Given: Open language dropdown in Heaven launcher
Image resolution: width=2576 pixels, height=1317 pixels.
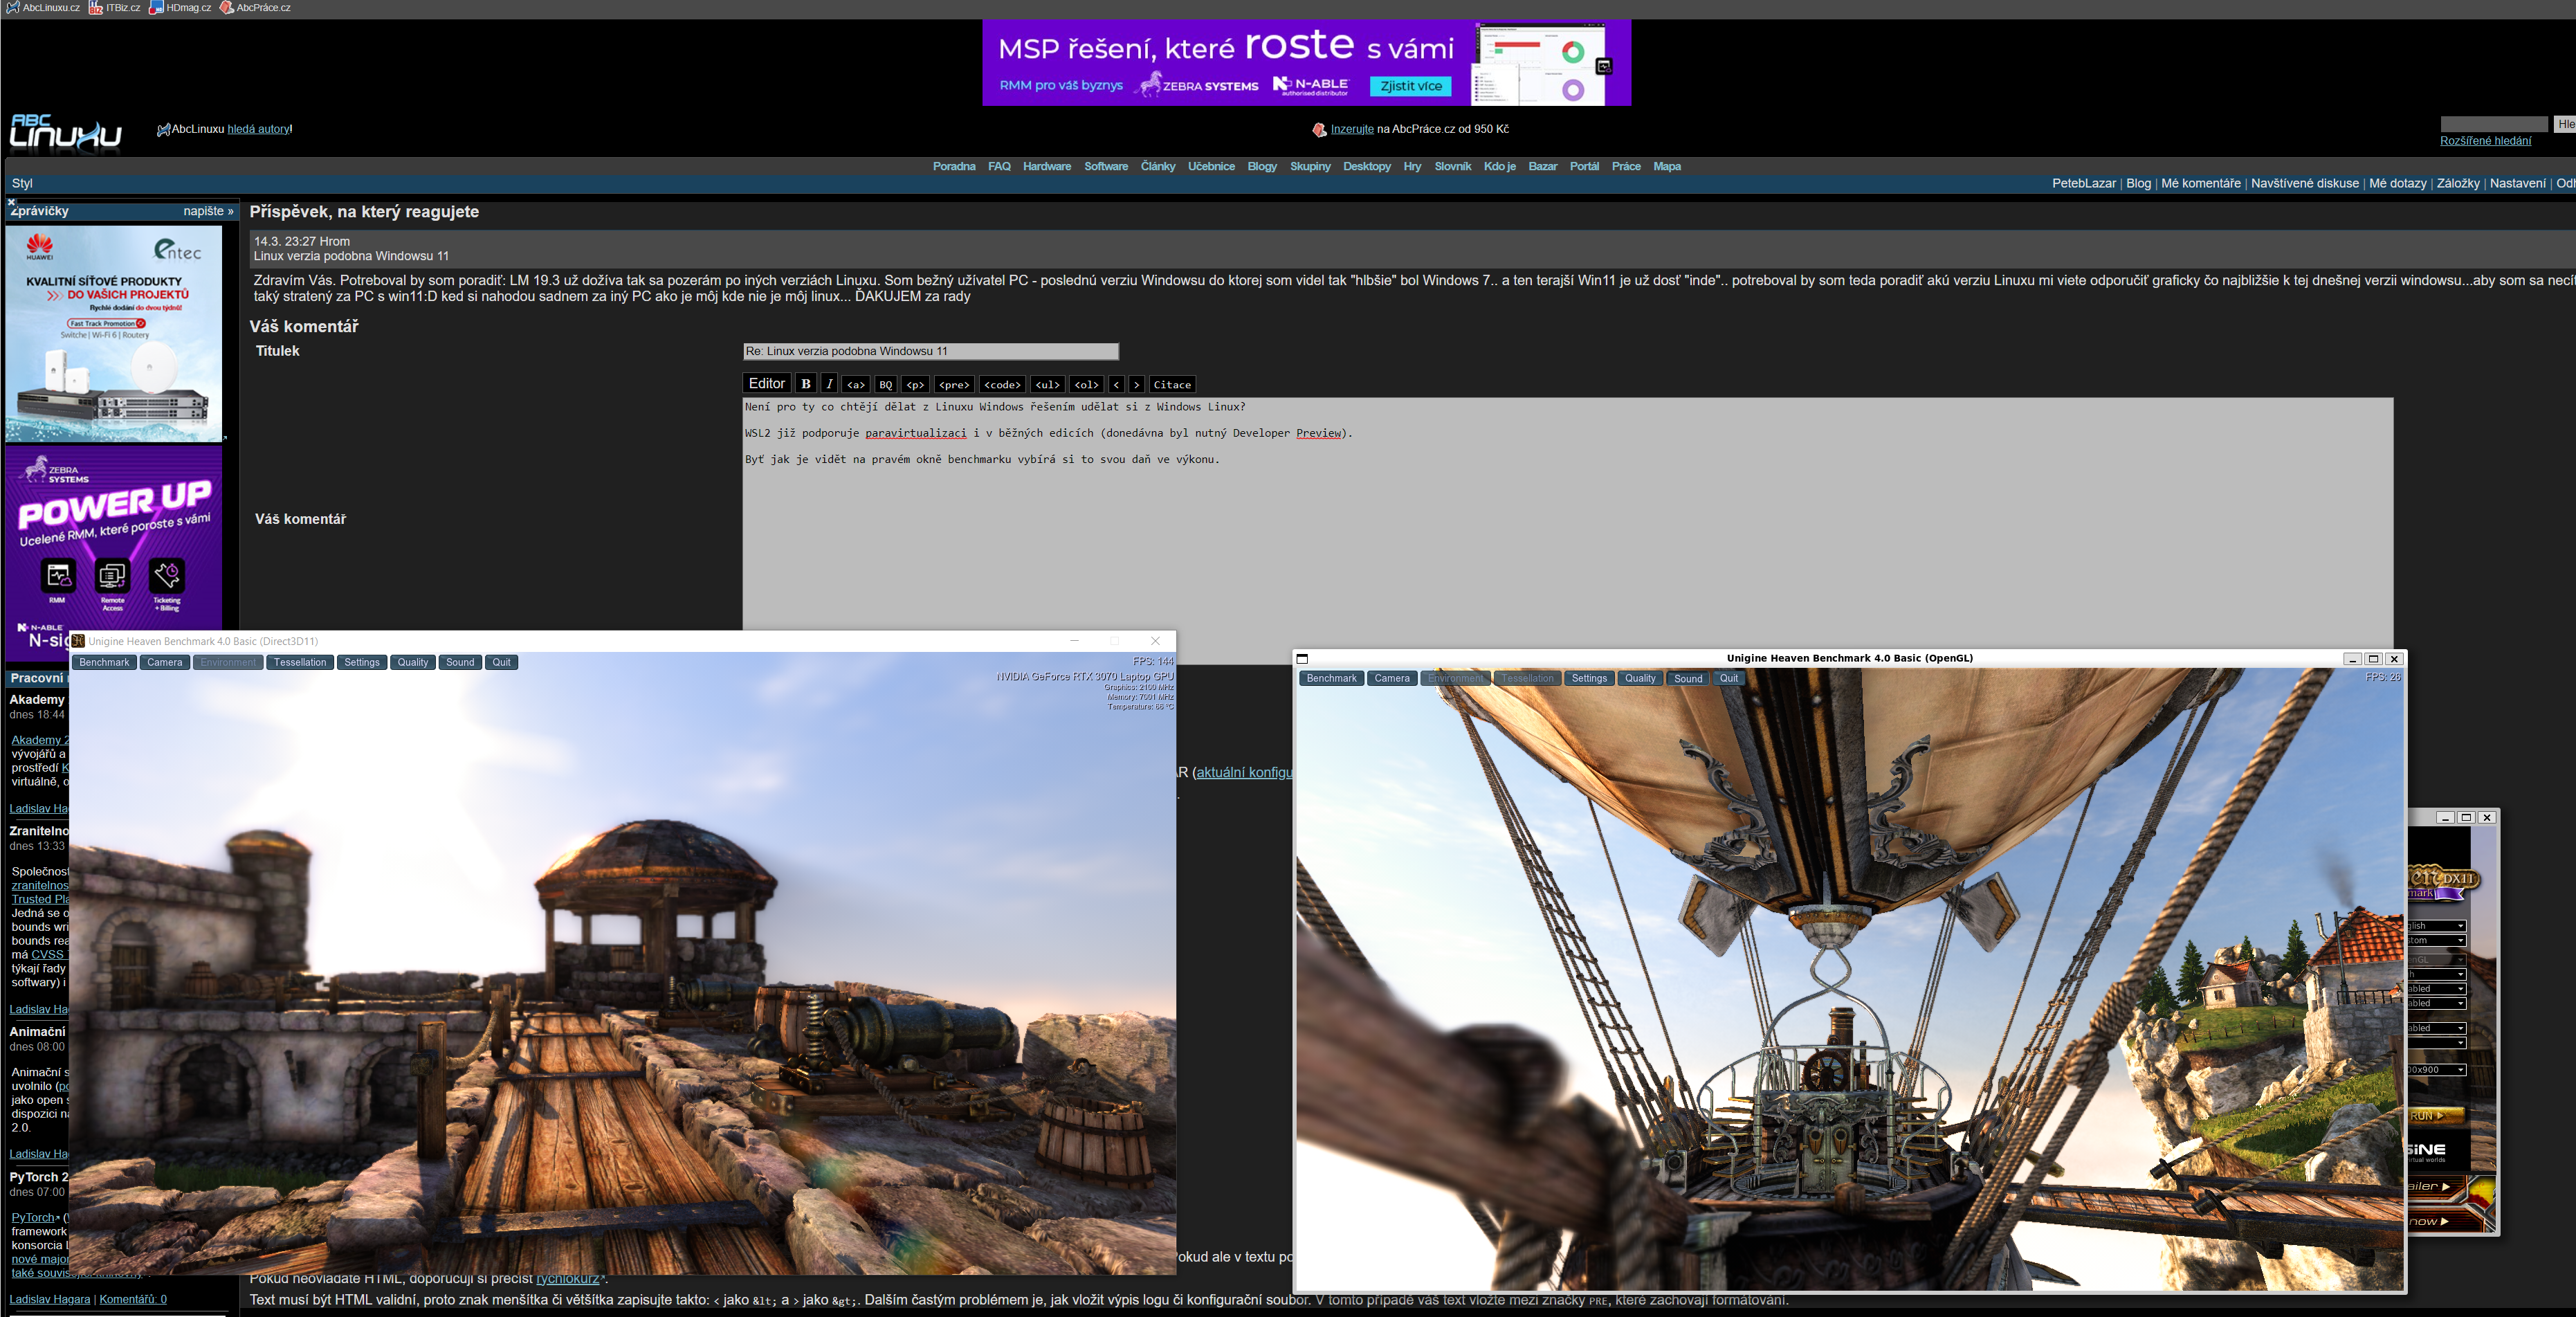Looking at the screenshot, I should click(x=2436, y=926).
